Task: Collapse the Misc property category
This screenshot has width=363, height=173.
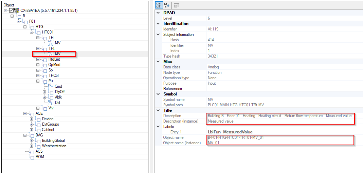Action: 158,62
